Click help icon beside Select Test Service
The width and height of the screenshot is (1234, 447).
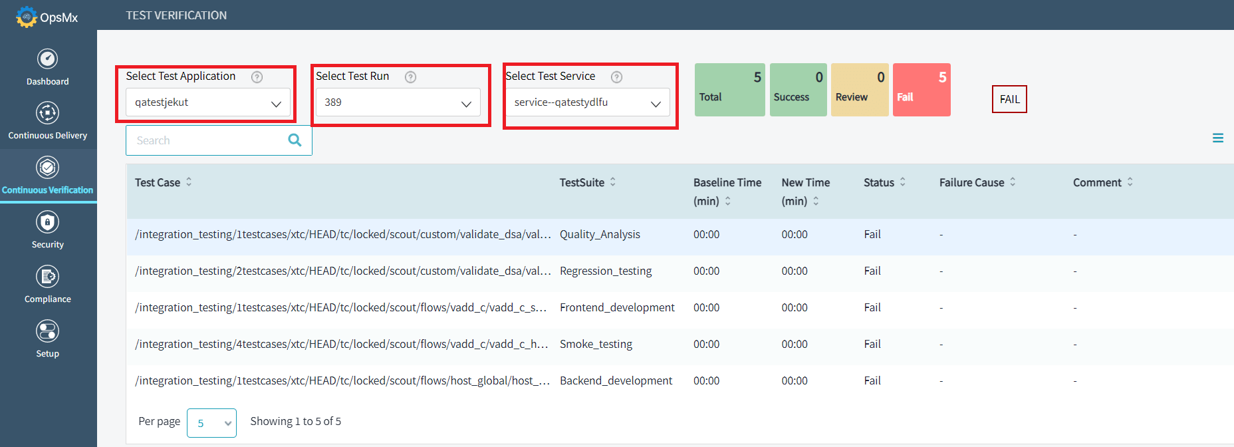[616, 77]
